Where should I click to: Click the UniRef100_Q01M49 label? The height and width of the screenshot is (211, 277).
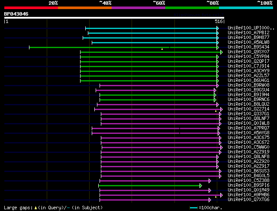[248, 190]
